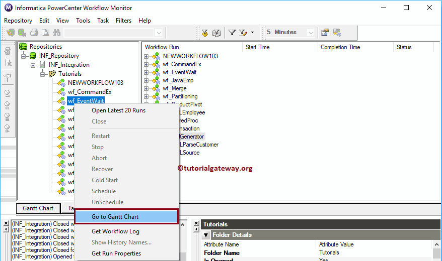Click the filter funnel icon in toolbar
This screenshot has height=261, width=442.
(232, 33)
